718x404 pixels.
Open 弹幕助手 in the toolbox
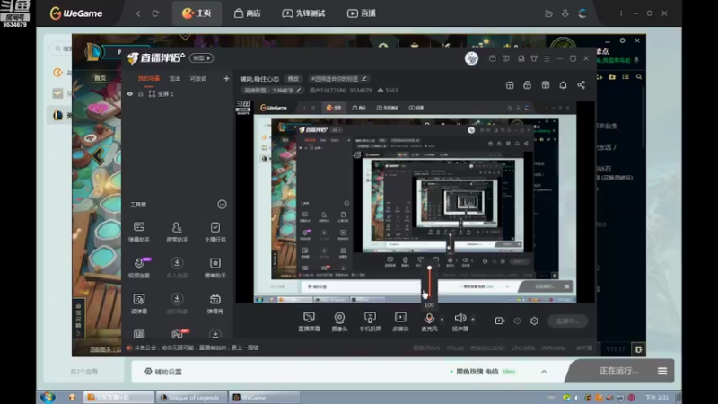[139, 232]
